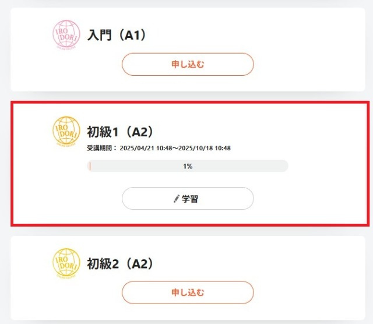373x324 pixels.
Task: Click the pink IRODORI logo beside 入門（A1）
Action: tap(66, 35)
